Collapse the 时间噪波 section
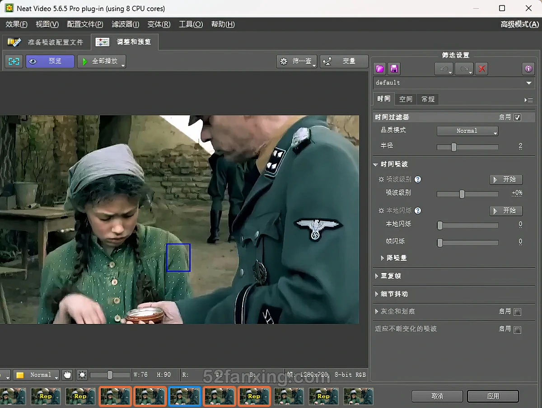Viewport: 542px width, 408px height. tap(375, 164)
